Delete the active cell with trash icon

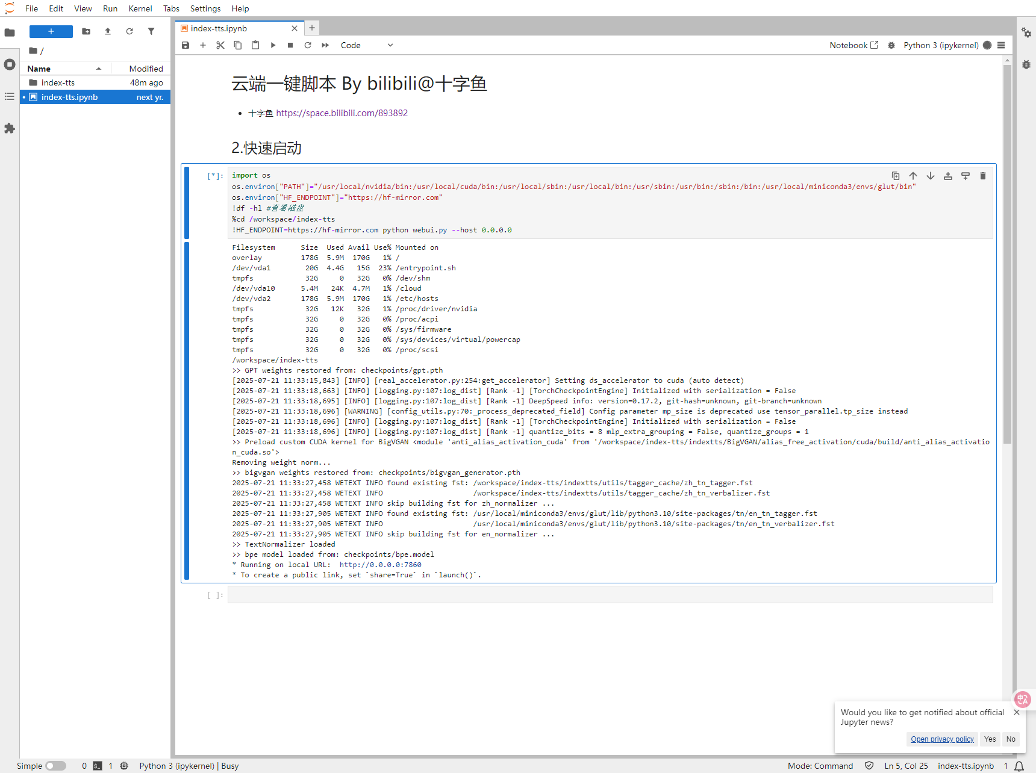click(x=983, y=176)
